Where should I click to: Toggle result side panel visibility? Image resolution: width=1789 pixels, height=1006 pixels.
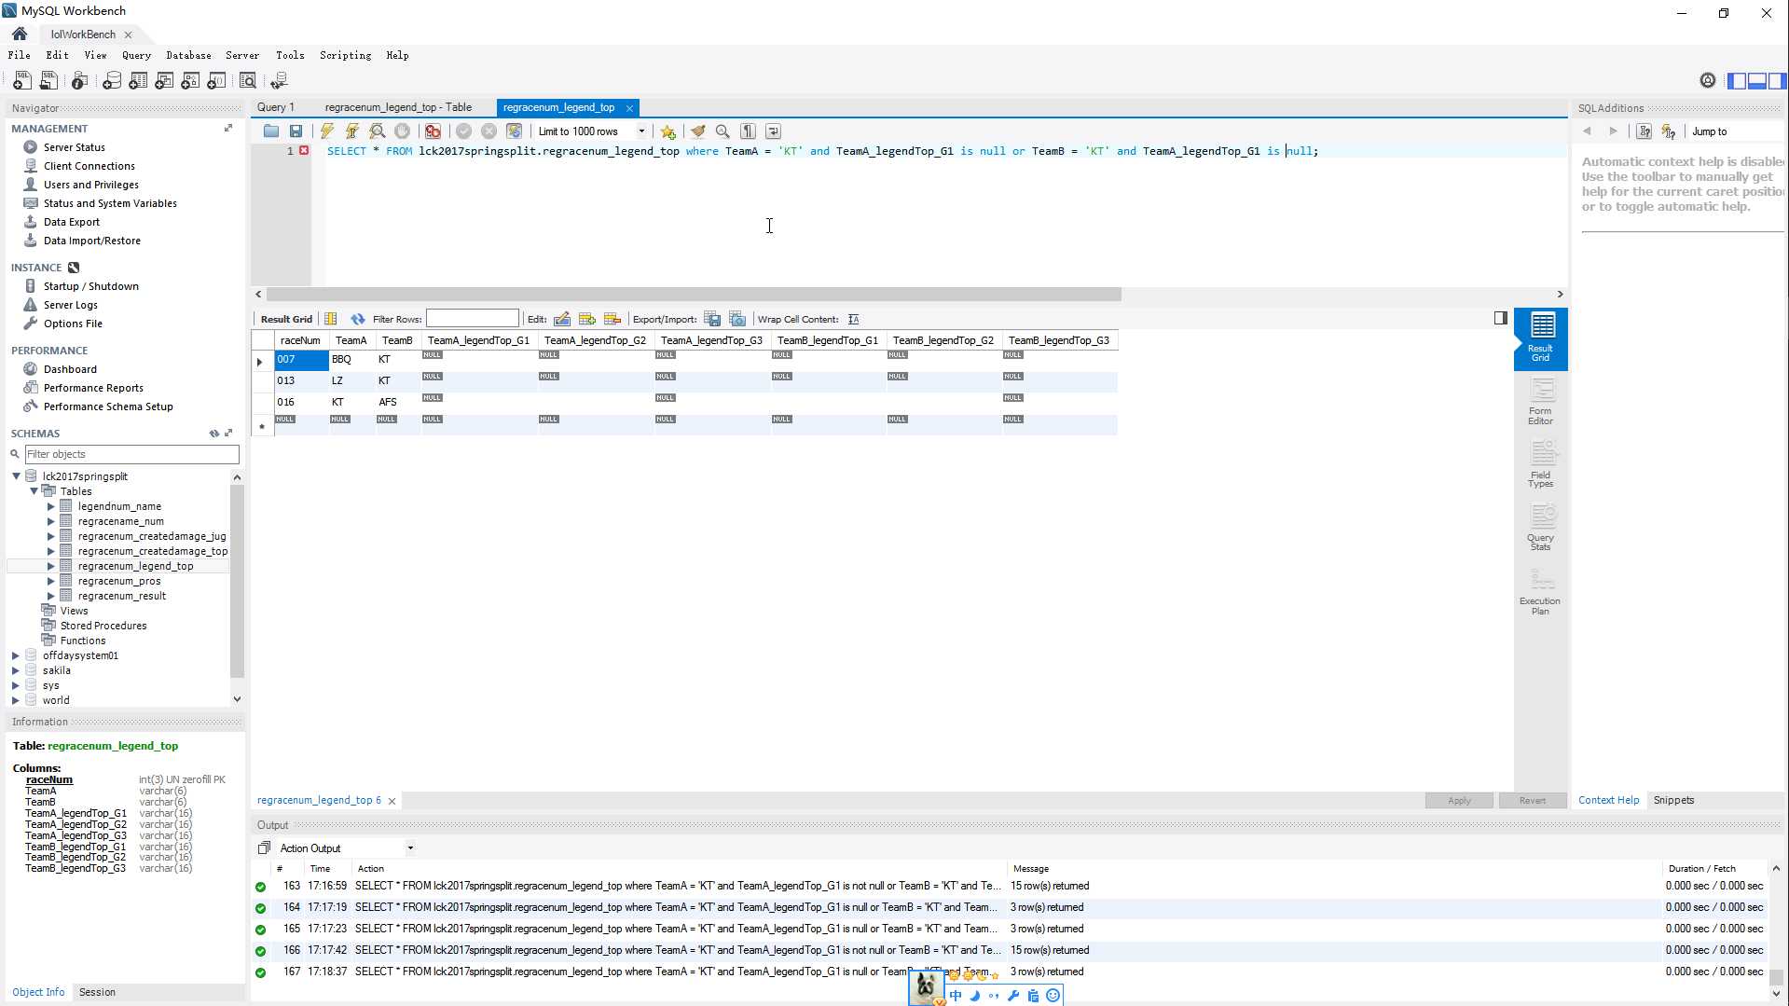pyautogui.click(x=1500, y=318)
